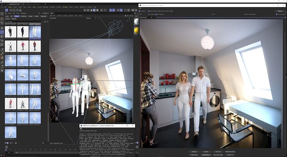Select the Scale tool in left toolbar

click(2, 36)
